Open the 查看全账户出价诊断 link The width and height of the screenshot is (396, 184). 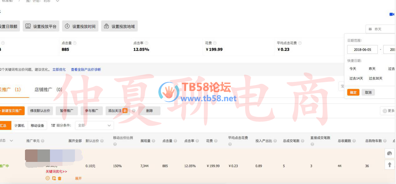click(86, 69)
